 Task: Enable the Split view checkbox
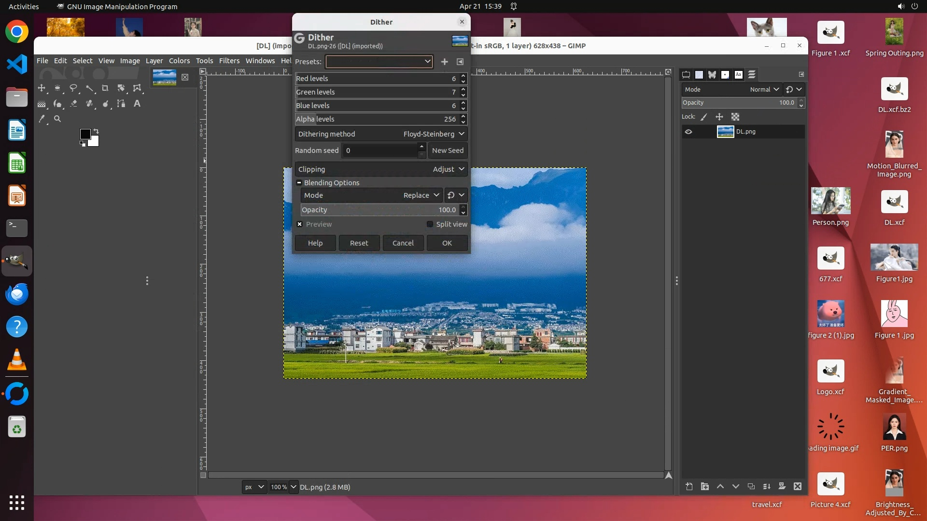coord(430,224)
